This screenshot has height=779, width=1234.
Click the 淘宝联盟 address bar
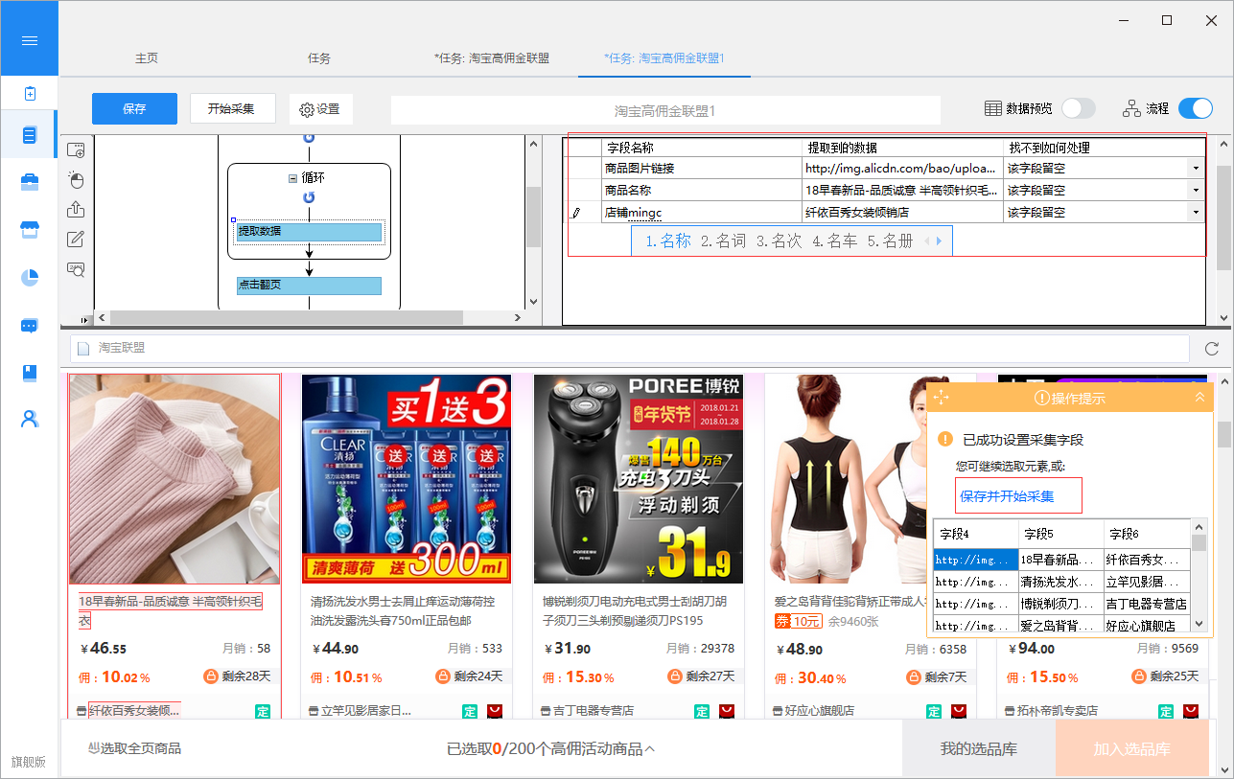[x=630, y=348]
